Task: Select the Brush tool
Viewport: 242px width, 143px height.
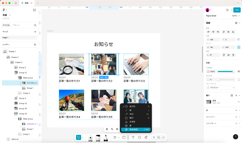Action: click(x=98, y=138)
